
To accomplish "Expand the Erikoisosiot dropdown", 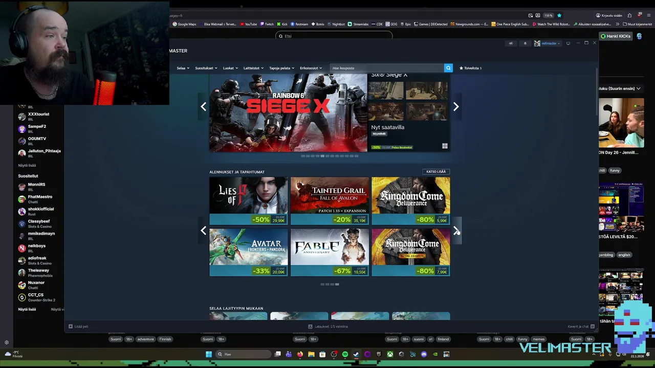I will tap(311, 68).
